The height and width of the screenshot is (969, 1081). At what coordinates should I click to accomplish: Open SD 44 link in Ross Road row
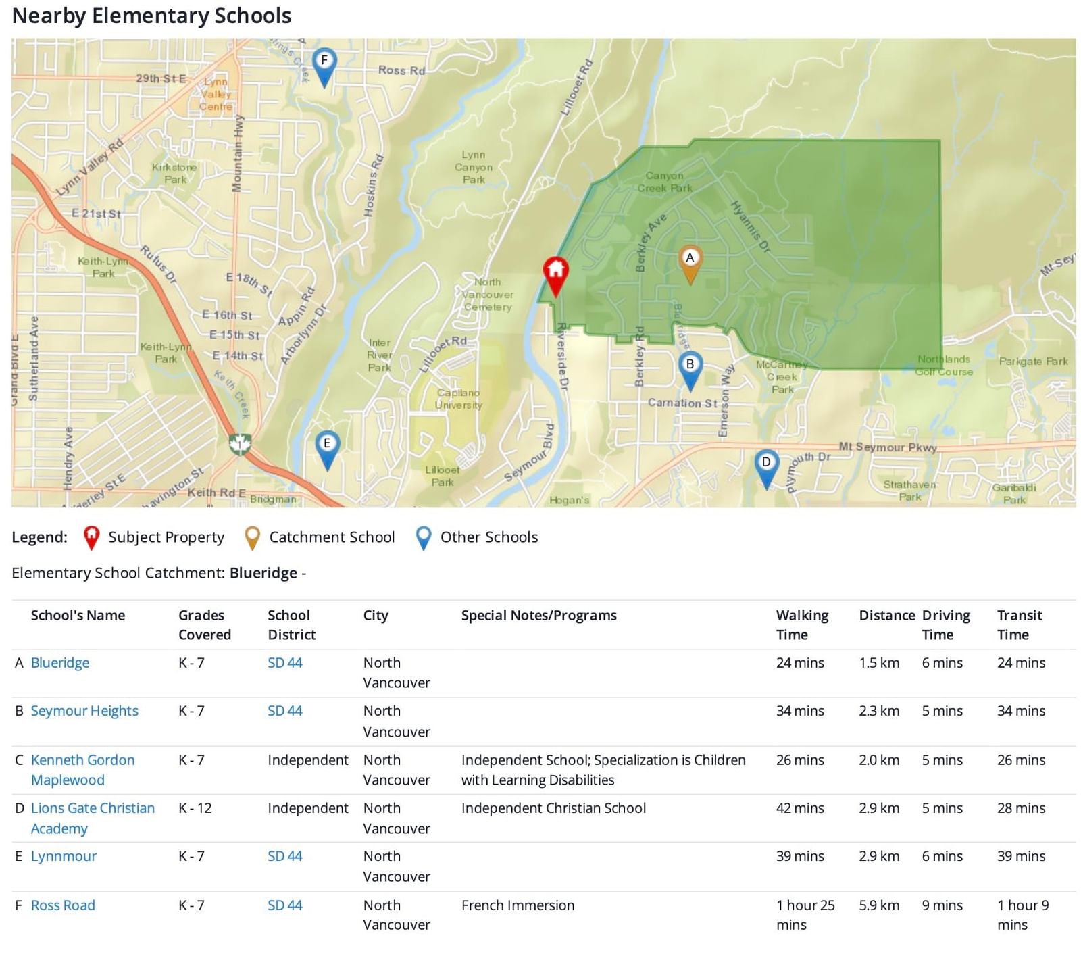284,905
